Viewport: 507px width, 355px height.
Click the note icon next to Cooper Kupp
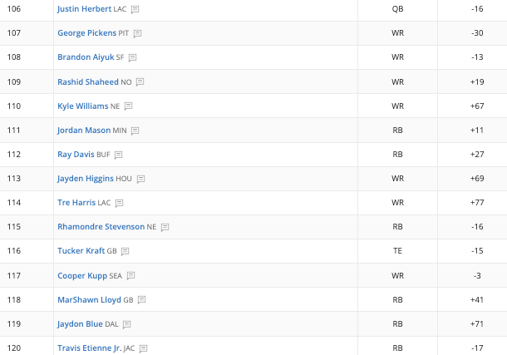click(131, 276)
